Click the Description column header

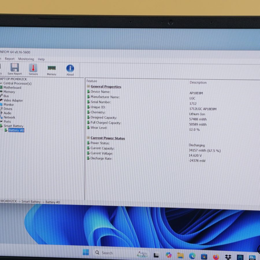(x=198, y=82)
